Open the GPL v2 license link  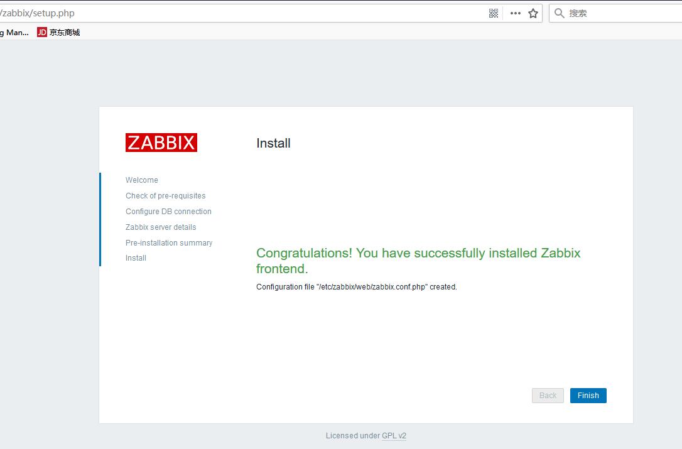(394, 436)
